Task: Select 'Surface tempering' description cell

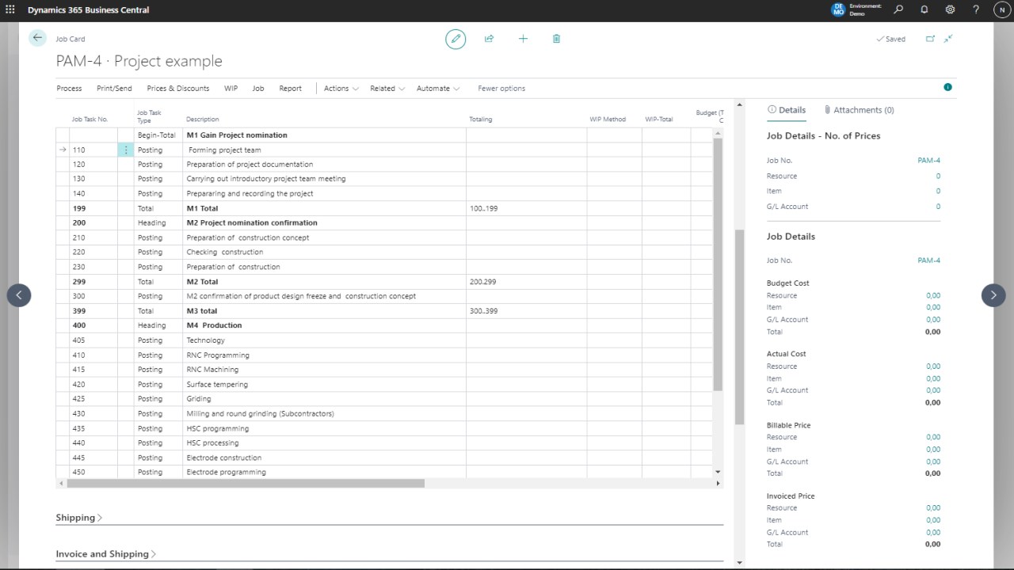Action: pos(324,384)
